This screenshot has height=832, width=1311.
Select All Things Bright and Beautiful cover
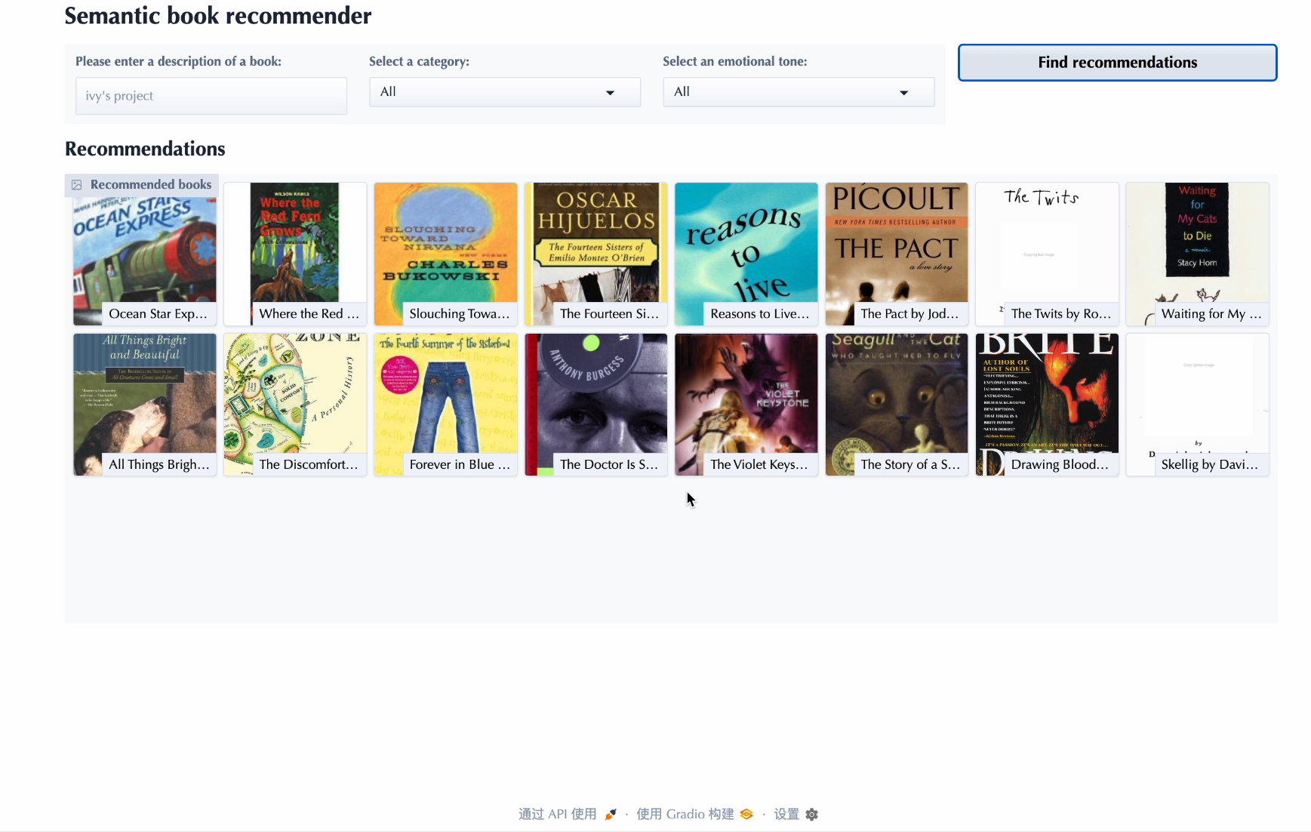144,405
